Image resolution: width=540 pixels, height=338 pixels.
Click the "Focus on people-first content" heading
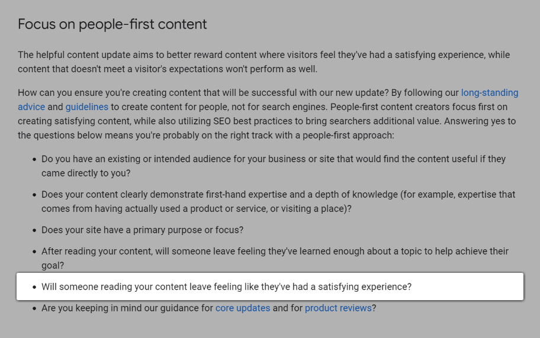112,24
